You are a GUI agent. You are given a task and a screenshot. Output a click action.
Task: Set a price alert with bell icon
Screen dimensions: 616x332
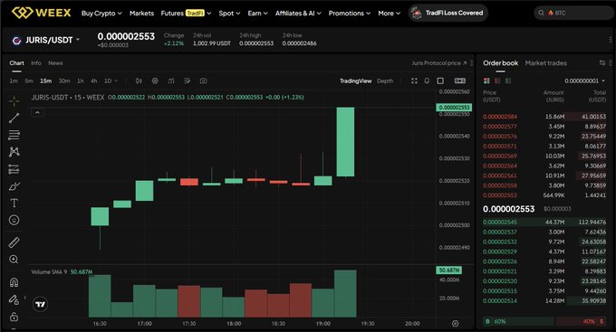427,81
